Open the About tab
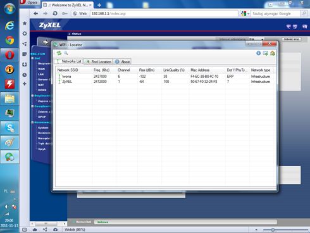 [123, 61]
